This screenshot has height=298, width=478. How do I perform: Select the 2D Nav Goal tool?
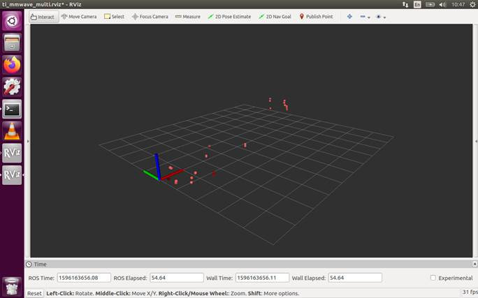point(275,17)
